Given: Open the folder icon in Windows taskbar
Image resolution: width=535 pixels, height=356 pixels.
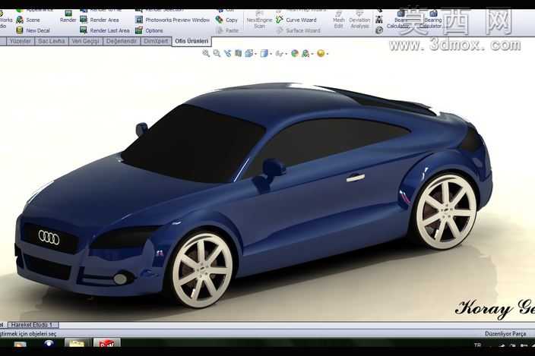Looking at the screenshot, I should (x=77, y=343).
